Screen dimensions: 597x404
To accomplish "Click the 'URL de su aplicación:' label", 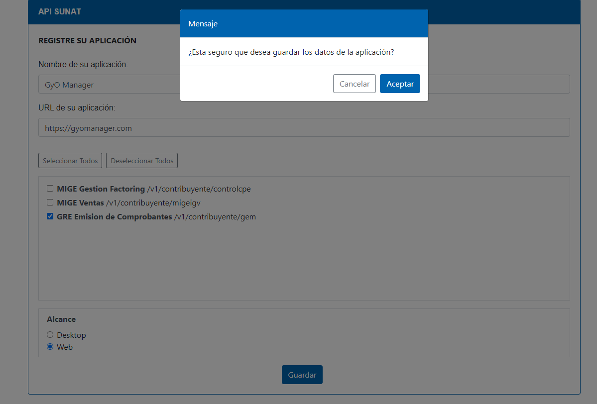I will pos(77,107).
